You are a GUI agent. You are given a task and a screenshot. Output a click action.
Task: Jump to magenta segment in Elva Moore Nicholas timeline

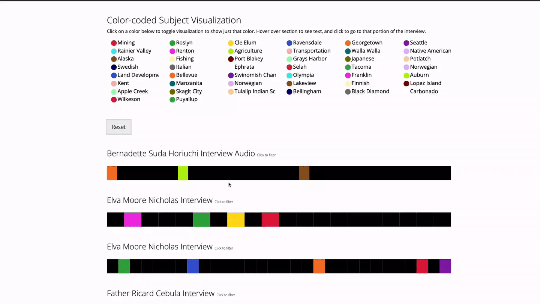click(133, 220)
